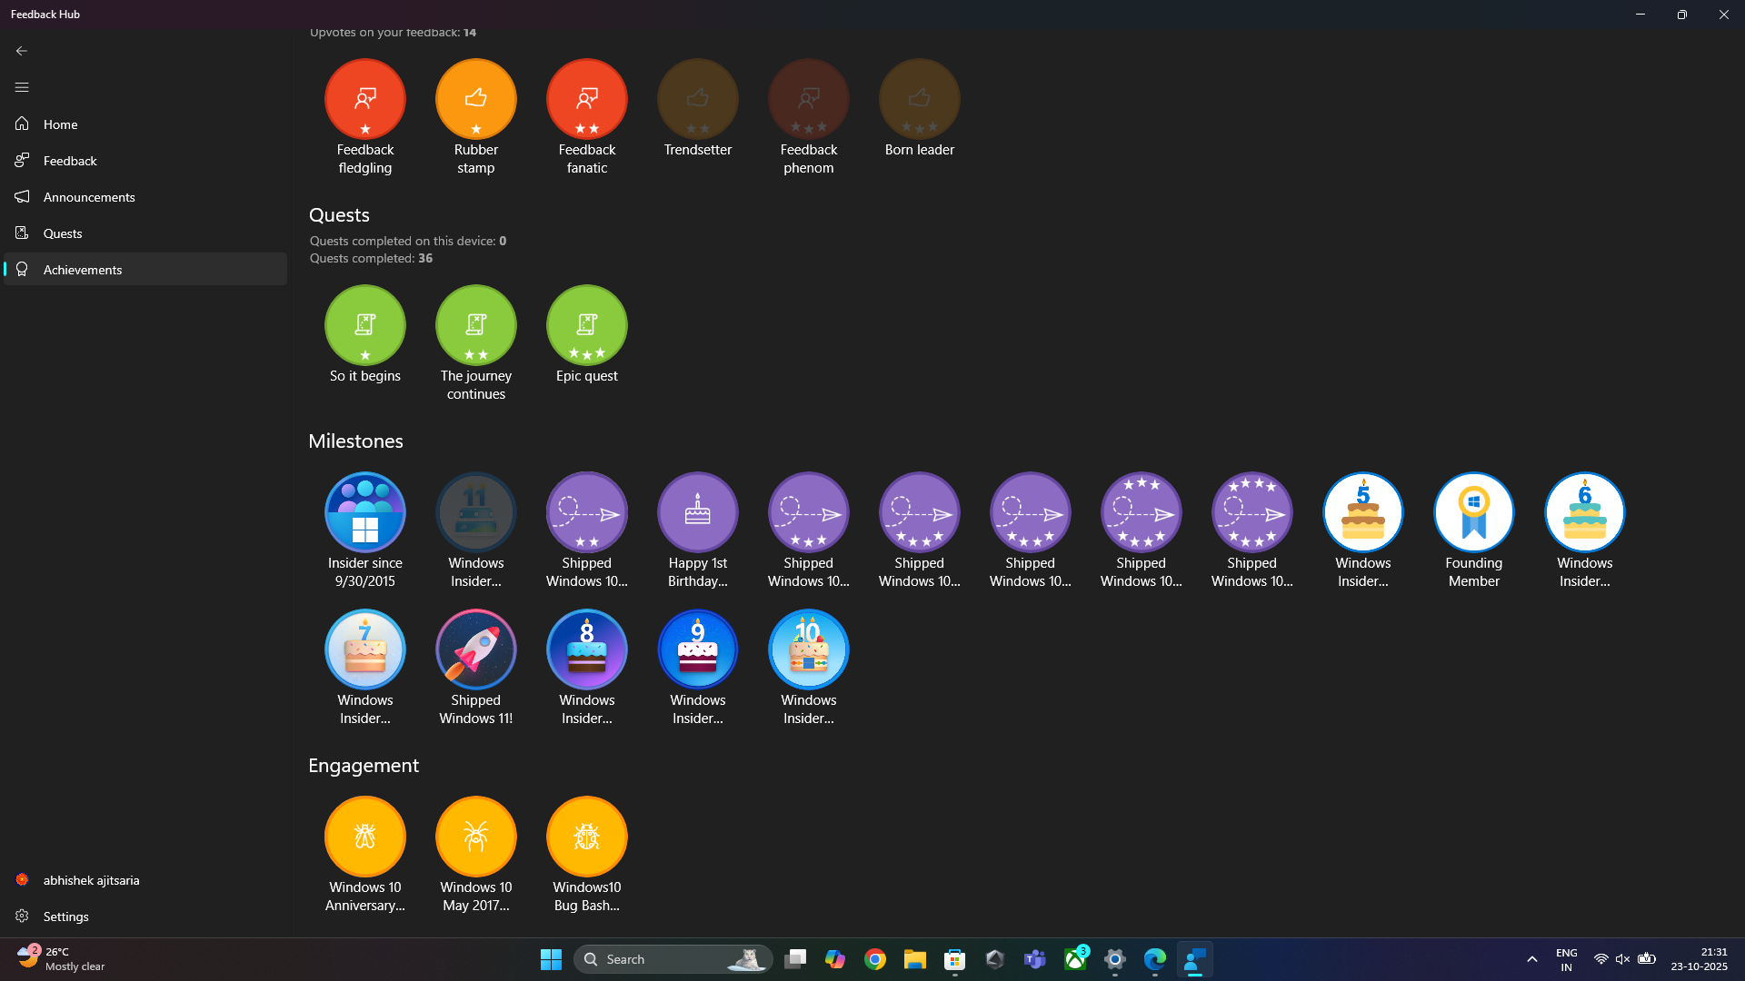Open the Windows10 Bug Bash badge
This screenshot has height=981, width=1745.
click(x=587, y=837)
